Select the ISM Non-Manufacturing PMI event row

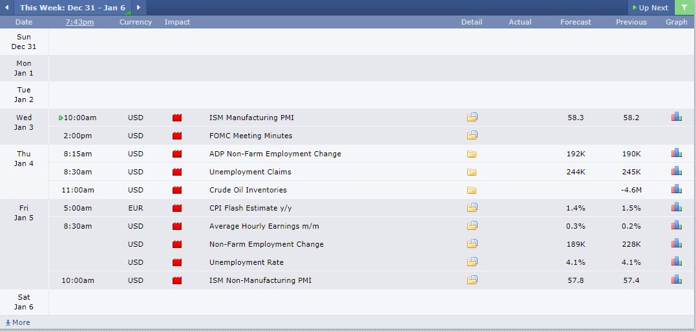pyautogui.click(x=260, y=280)
